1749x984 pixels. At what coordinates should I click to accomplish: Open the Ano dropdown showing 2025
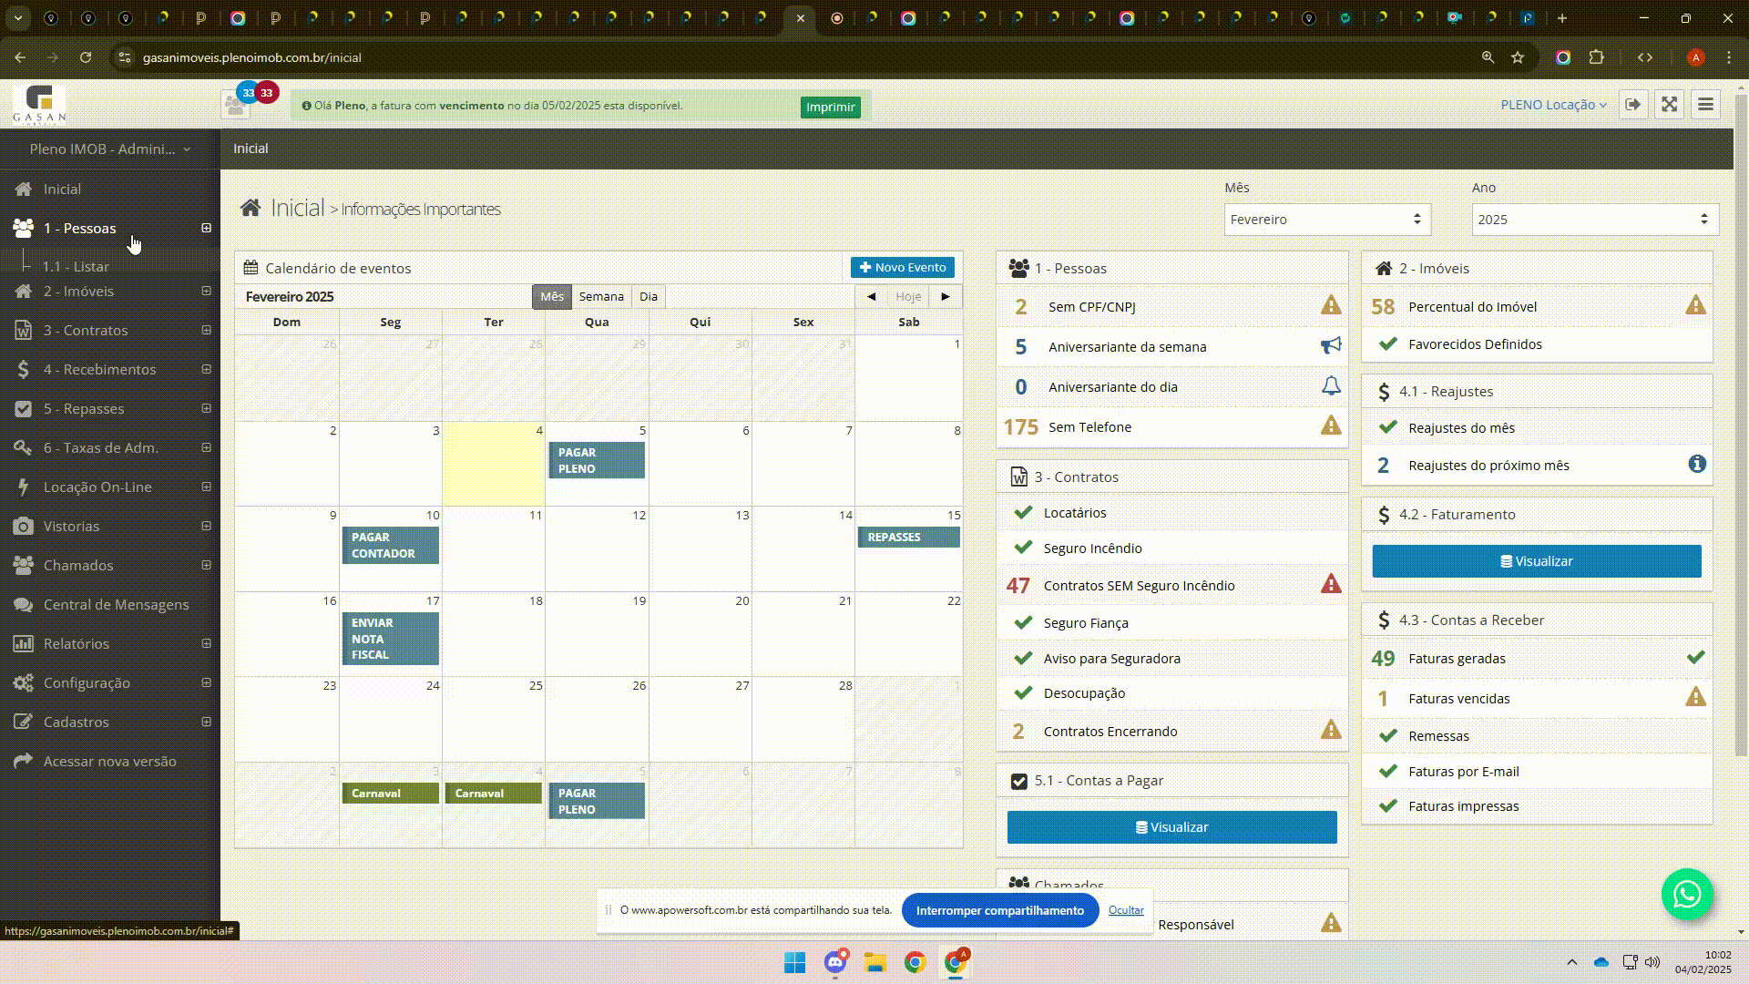pyautogui.click(x=1595, y=220)
